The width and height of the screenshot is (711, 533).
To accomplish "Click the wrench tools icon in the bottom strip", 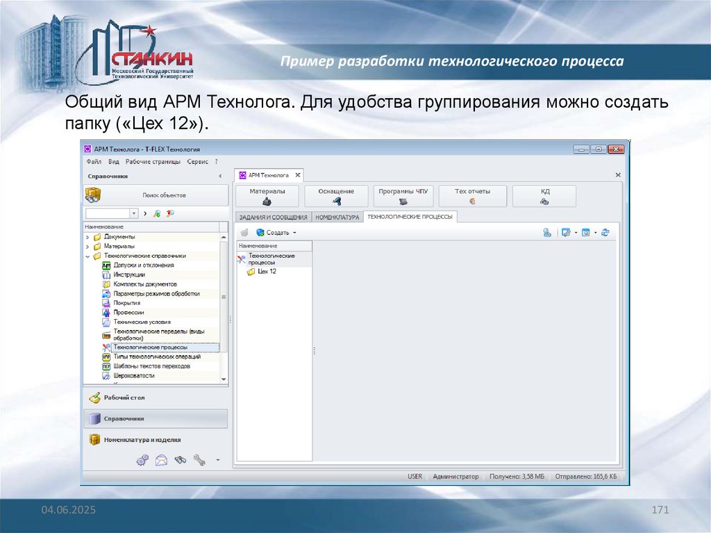I will tap(199, 460).
